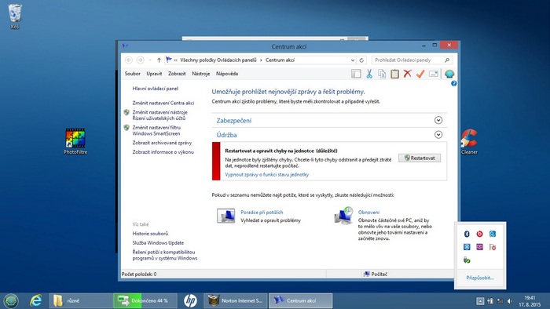
Task: Click Všechny položky Ovládacích panelů breadcrumb
Action: [x=218, y=60]
